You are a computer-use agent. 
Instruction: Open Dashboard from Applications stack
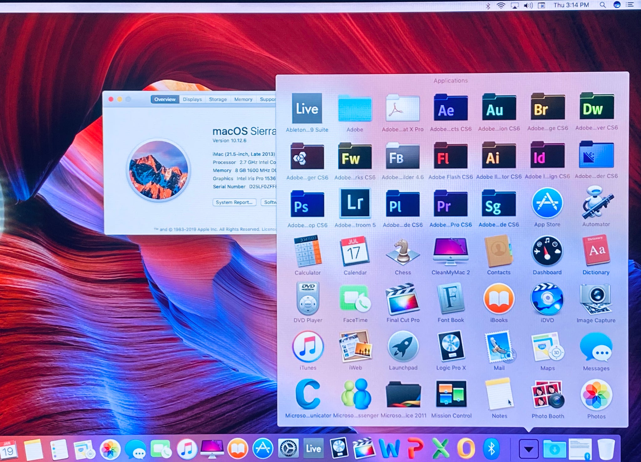point(547,251)
